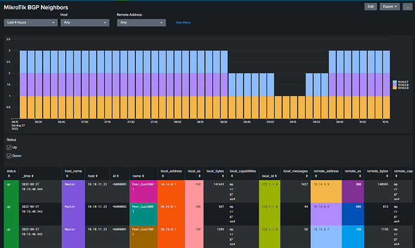Screen dimensions: 415x248
Task: Click id cell *b000002
Action: pyautogui.click(x=120, y=207)
